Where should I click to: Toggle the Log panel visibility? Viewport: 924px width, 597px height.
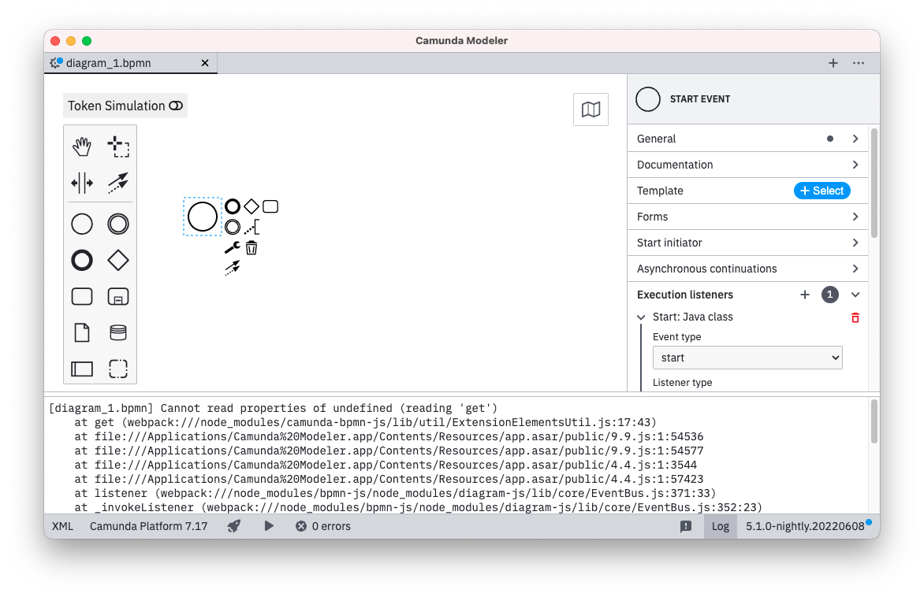[720, 526]
